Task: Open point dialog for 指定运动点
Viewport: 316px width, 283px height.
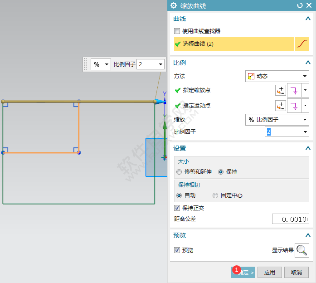Action: click(x=281, y=106)
